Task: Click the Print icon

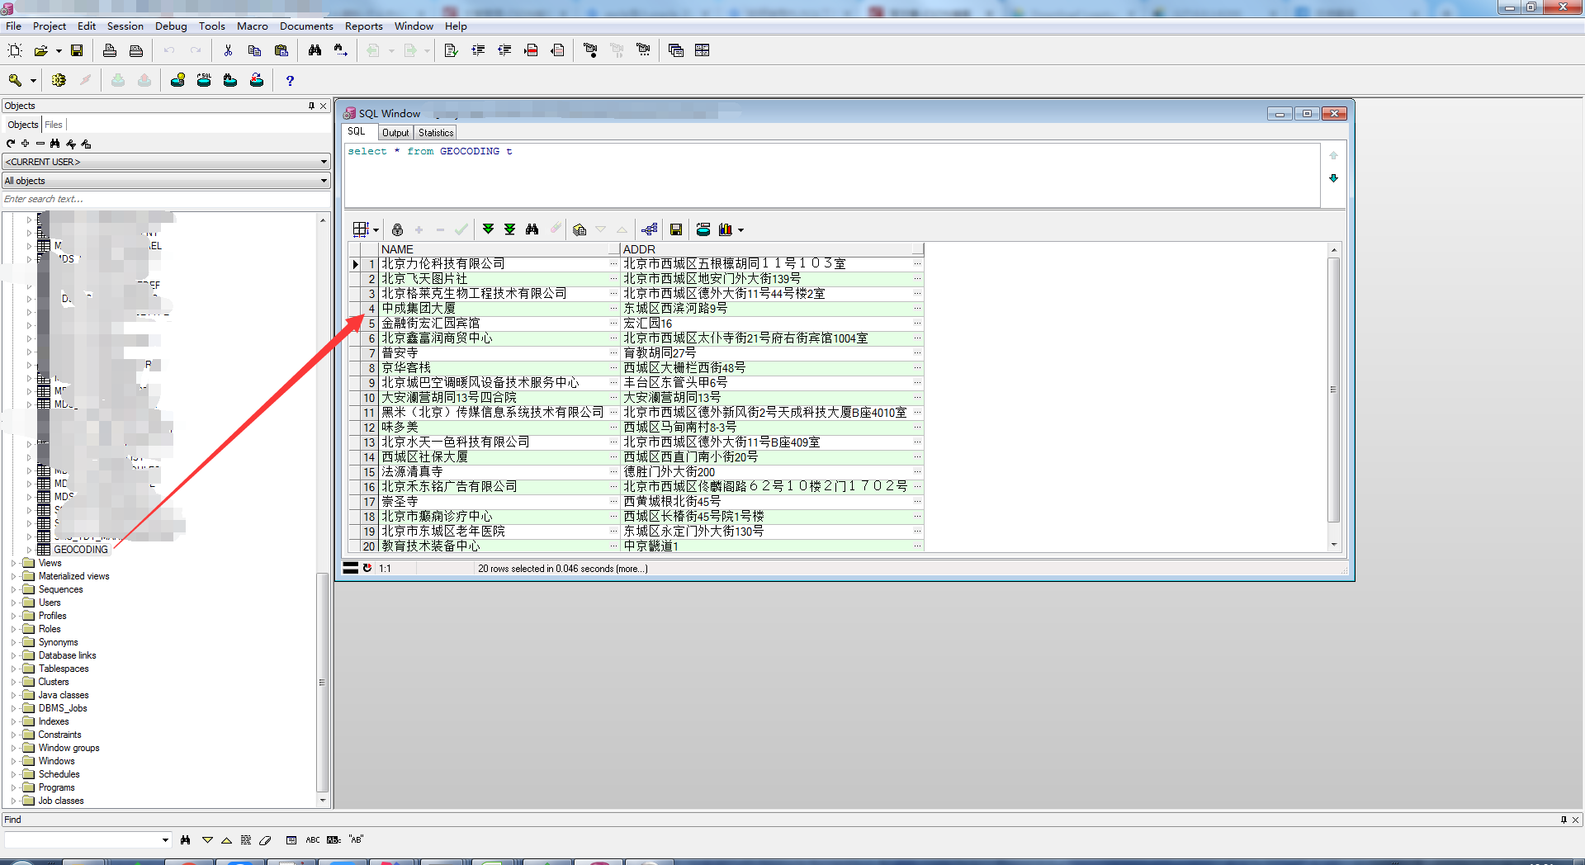Action: 110,50
